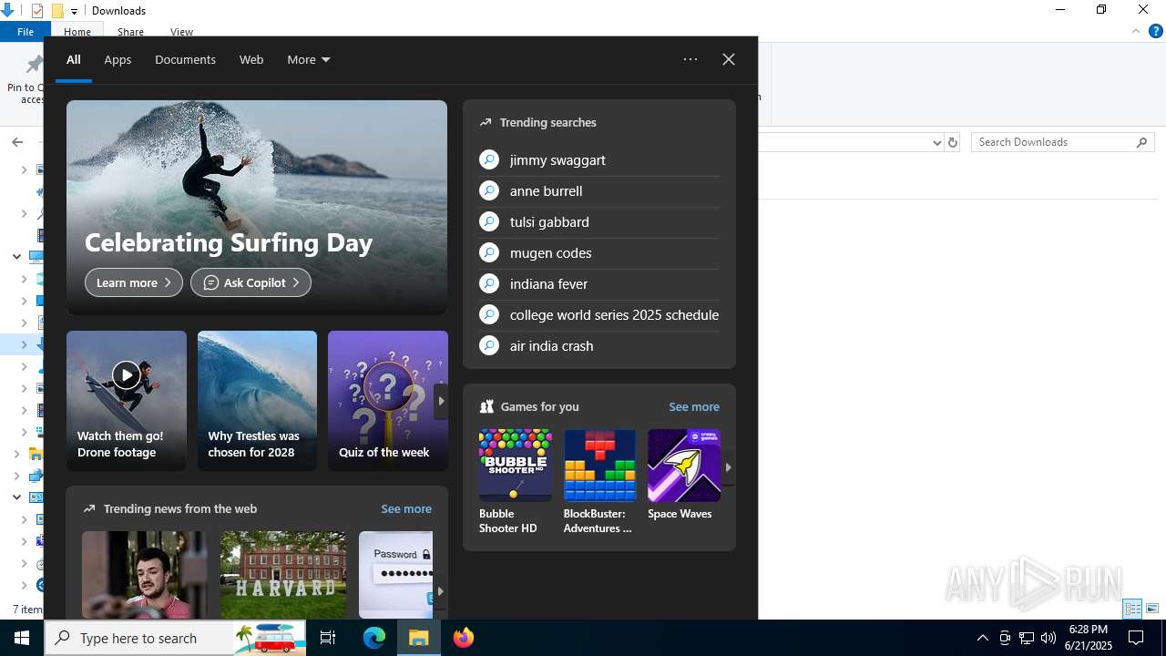
Task: See more trending news
Action: (x=406, y=508)
